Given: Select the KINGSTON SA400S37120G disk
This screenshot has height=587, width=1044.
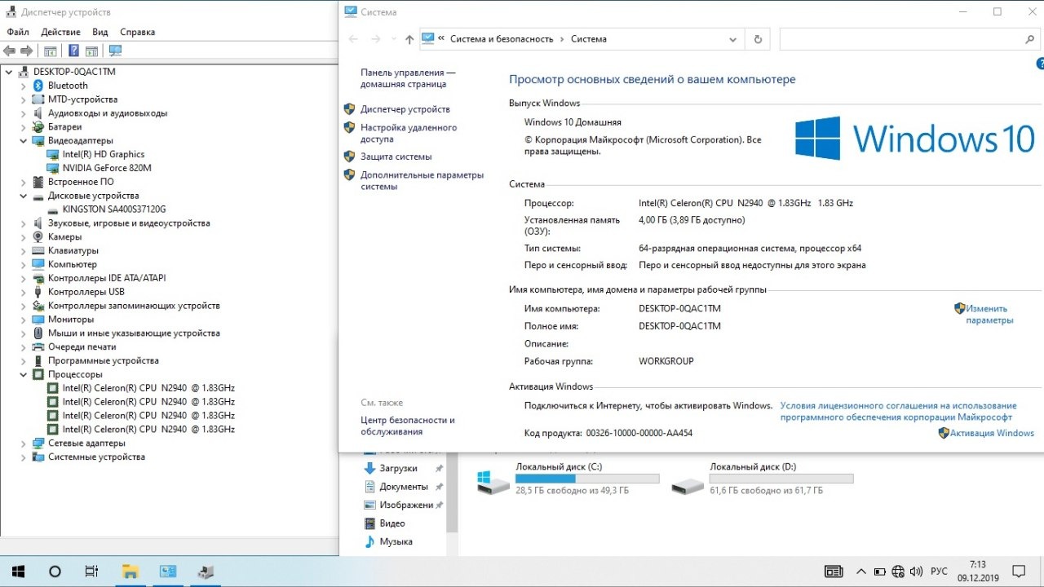Looking at the screenshot, I should point(113,210).
